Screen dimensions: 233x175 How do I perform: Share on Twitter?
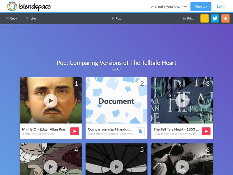(x=215, y=18)
